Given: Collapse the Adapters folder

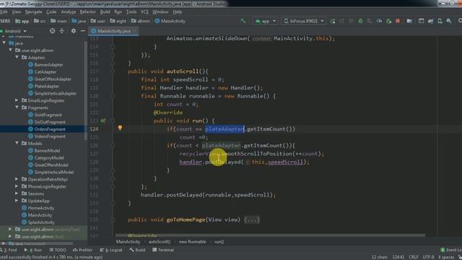Looking at the screenshot, I should 17,57.
